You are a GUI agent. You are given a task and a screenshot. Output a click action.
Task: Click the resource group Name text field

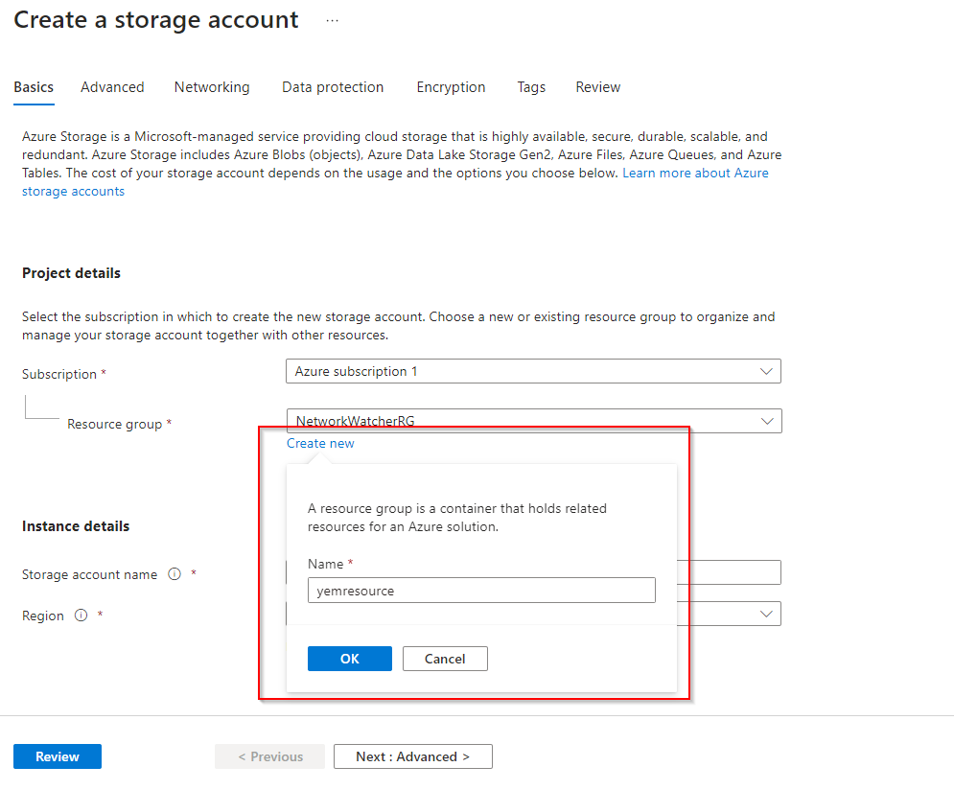481,591
